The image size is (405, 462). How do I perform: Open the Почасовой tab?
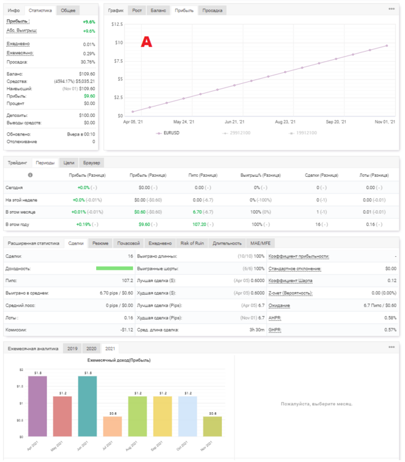coord(128,243)
